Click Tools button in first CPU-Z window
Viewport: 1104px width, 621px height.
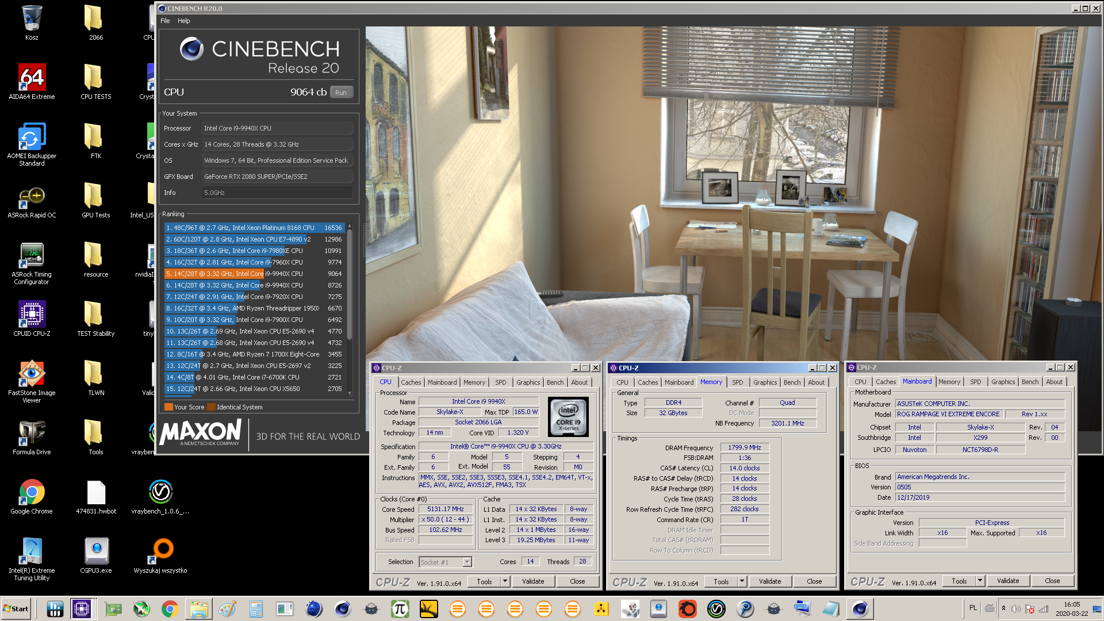(x=484, y=581)
